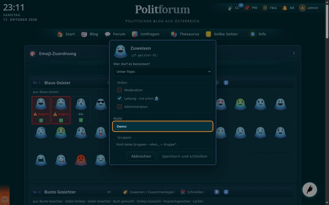Viewport: 329px width, 205px height.
Task: Open the admin user avatar
Action: (x=303, y=8)
